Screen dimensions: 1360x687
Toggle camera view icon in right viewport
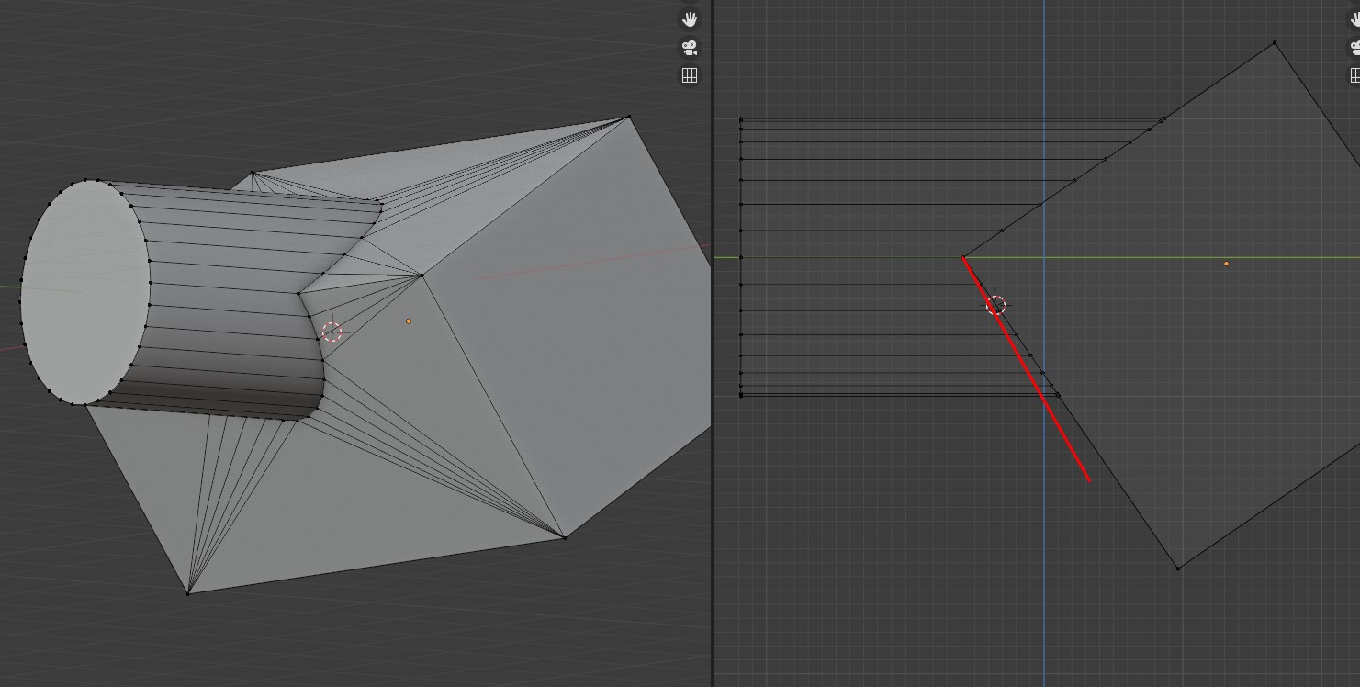1354,47
